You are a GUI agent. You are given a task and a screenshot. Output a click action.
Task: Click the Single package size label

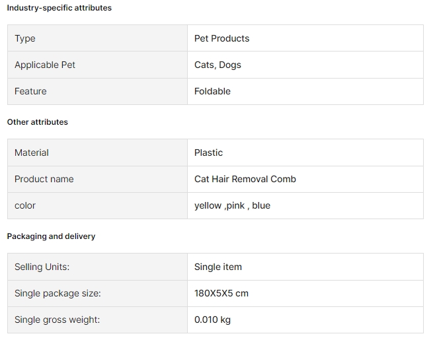58,293
